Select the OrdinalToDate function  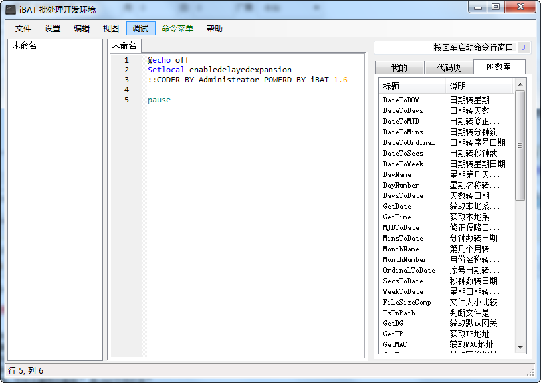tap(409, 270)
